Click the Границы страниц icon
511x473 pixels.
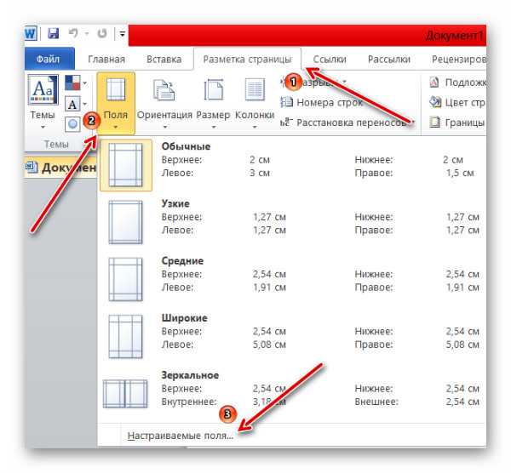tap(434, 123)
